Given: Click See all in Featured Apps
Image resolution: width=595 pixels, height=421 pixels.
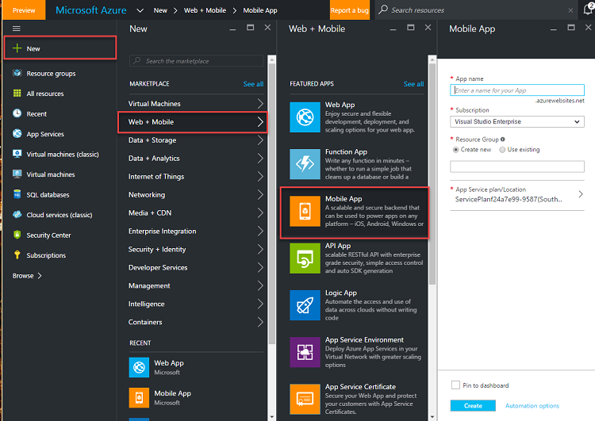Looking at the screenshot, I should (413, 84).
